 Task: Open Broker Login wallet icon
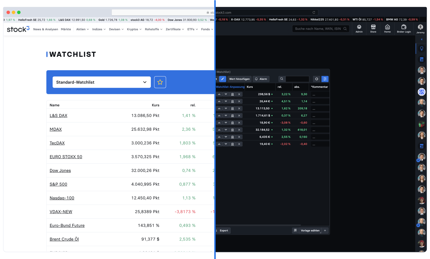tap(404, 28)
